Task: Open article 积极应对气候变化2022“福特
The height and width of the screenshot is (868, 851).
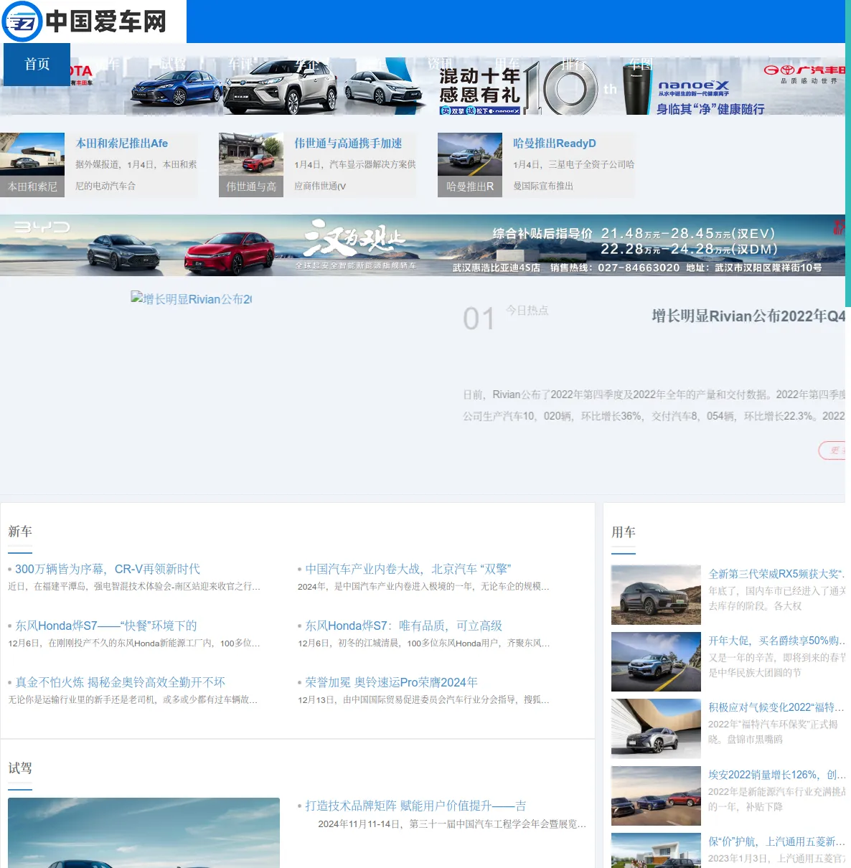Action: pyautogui.click(x=776, y=707)
